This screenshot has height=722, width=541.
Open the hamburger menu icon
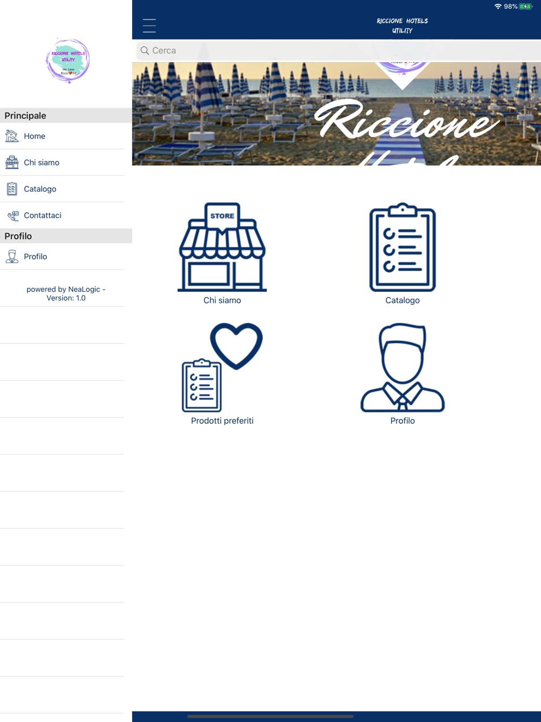coord(149,25)
